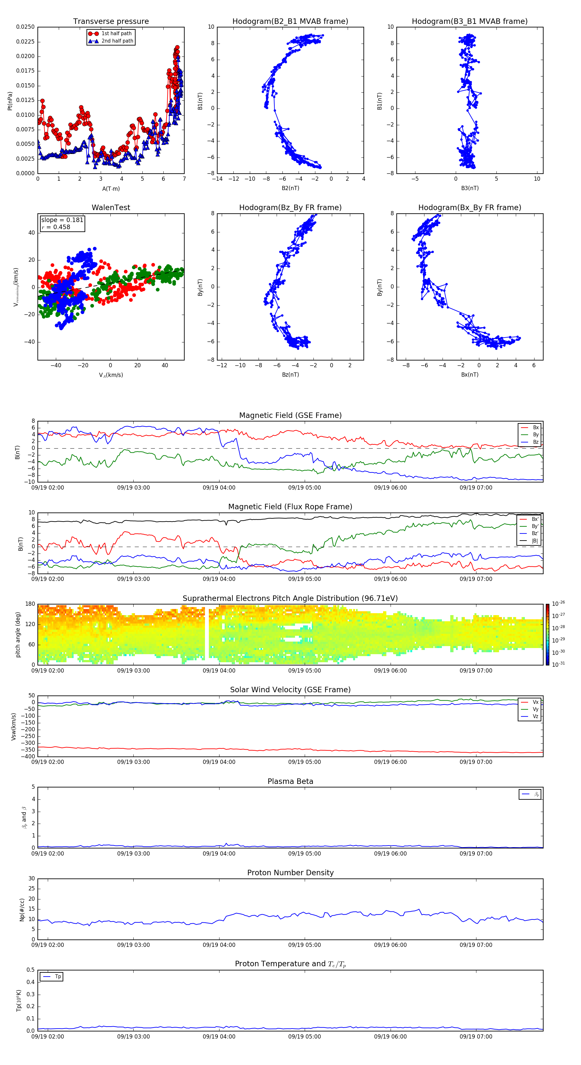Screen dimensions: 581x1065
Task: Click 'Bz(nT)' x-axis label
Action: (x=290, y=375)
